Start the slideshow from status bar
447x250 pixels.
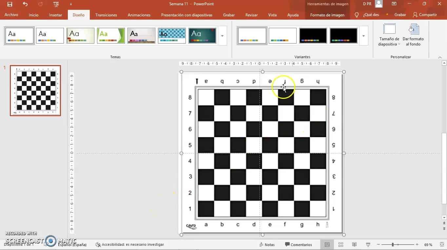tap(368, 244)
